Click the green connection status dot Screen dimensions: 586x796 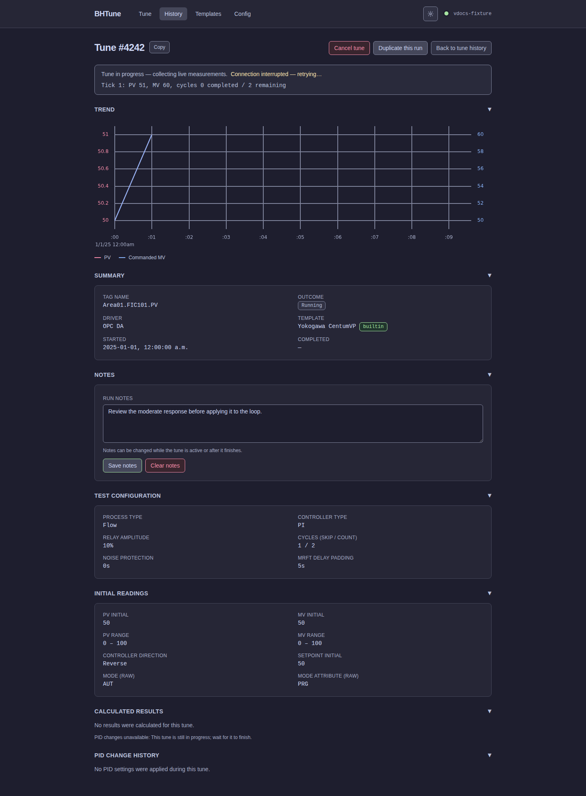point(446,13)
